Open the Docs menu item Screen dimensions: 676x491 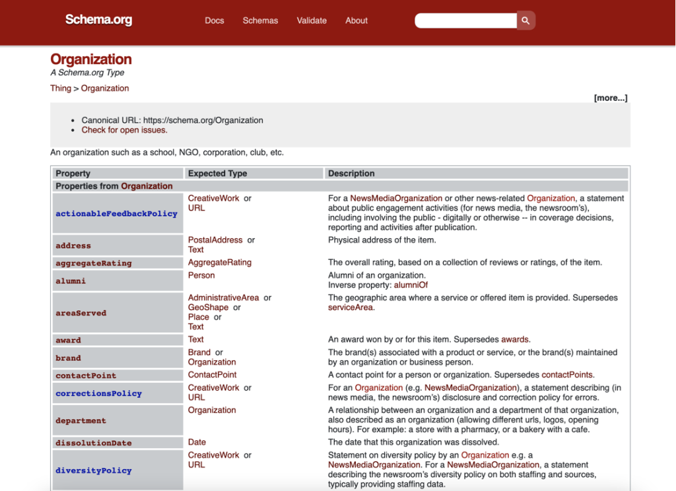pyautogui.click(x=215, y=20)
